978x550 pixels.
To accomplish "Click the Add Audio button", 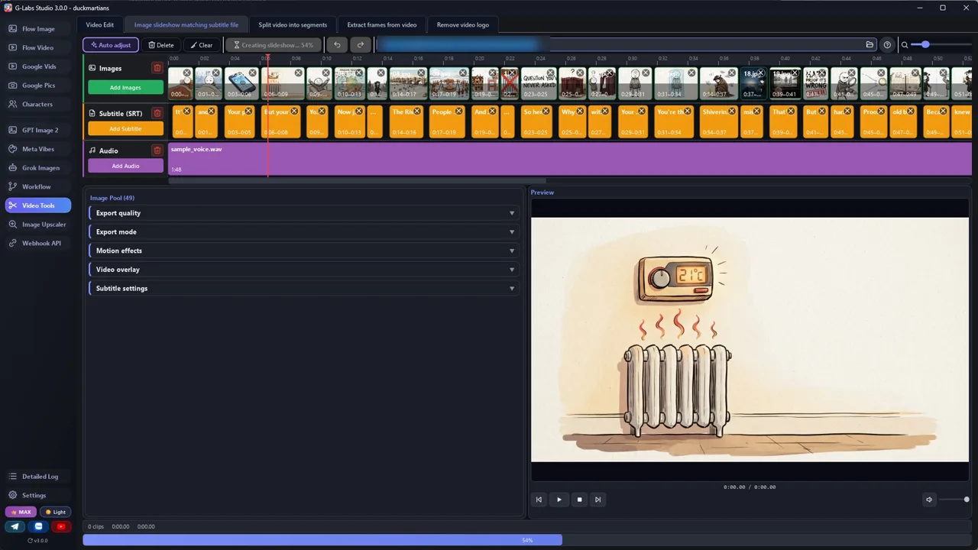I will [x=125, y=166].
